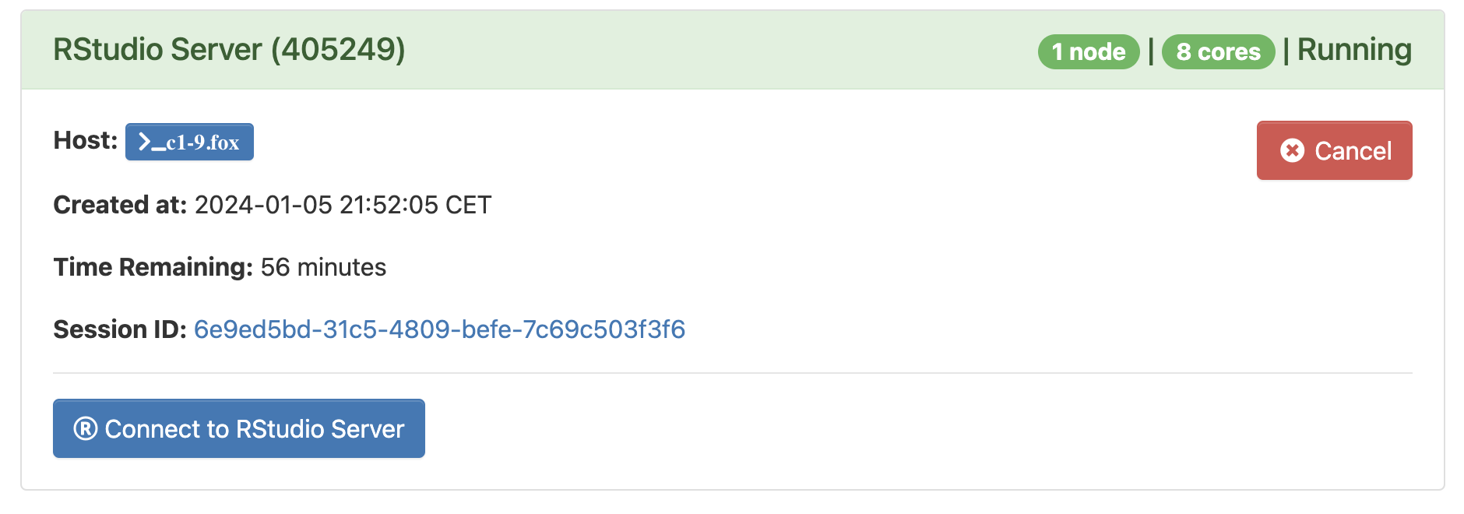Click the "RStudio Server (405249)" title
1464x514 pixels.
229,50
